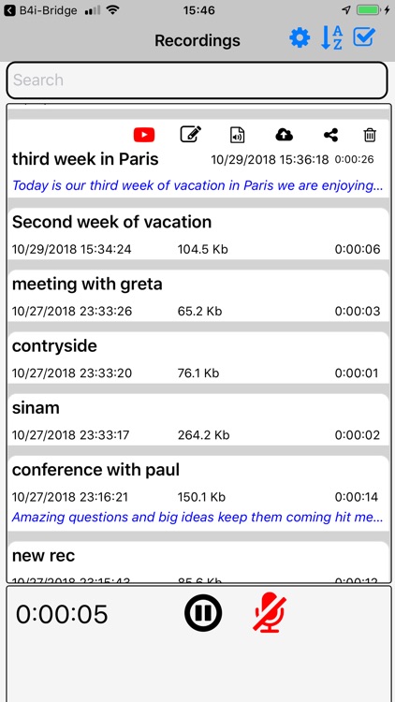Open the Amazing questions transcript text
The width and height of the screenshot is (395, 702).
pyautogui.click(x=197, y=517)
